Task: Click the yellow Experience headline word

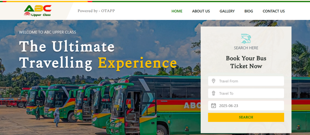Action: point(137,63)
